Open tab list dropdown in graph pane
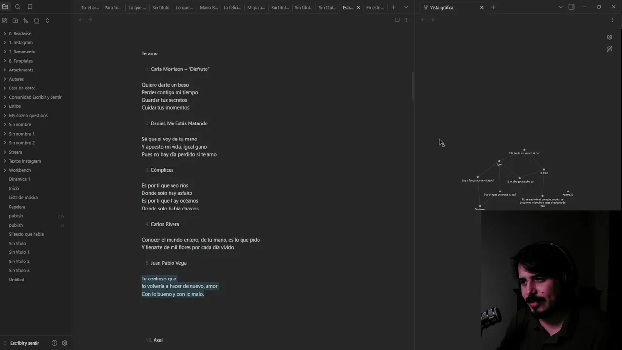Screen dimensions: 622x350 (561, 7)
